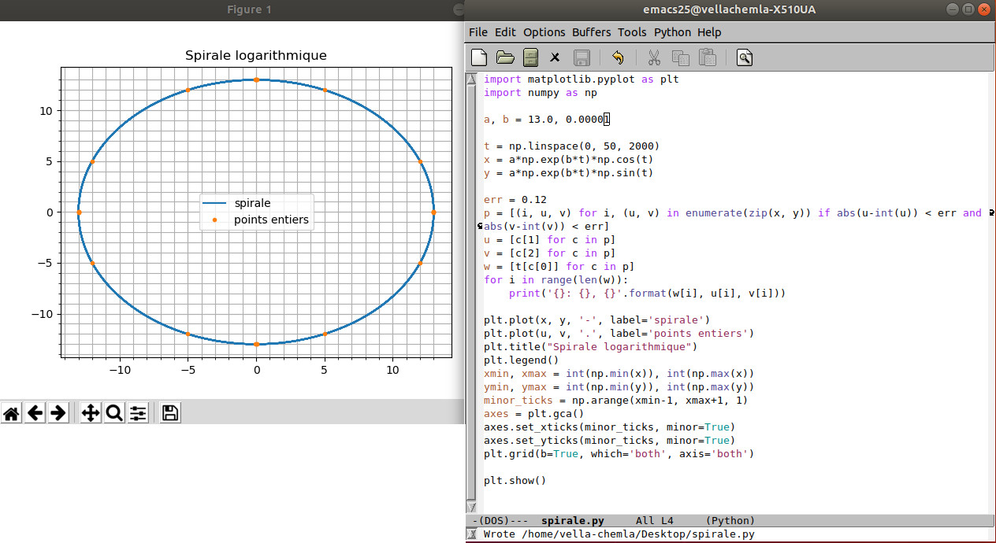
Task: Click spirale.py buffer name in mode line
Action: [x=573, y=521]
